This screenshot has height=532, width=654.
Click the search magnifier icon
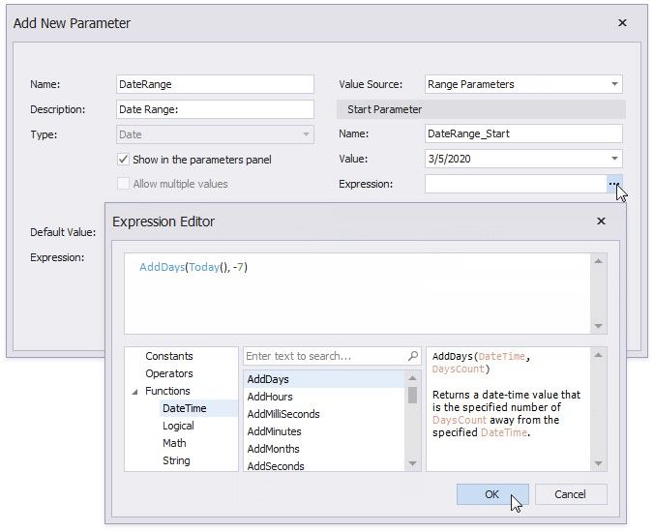coord(413,356)
